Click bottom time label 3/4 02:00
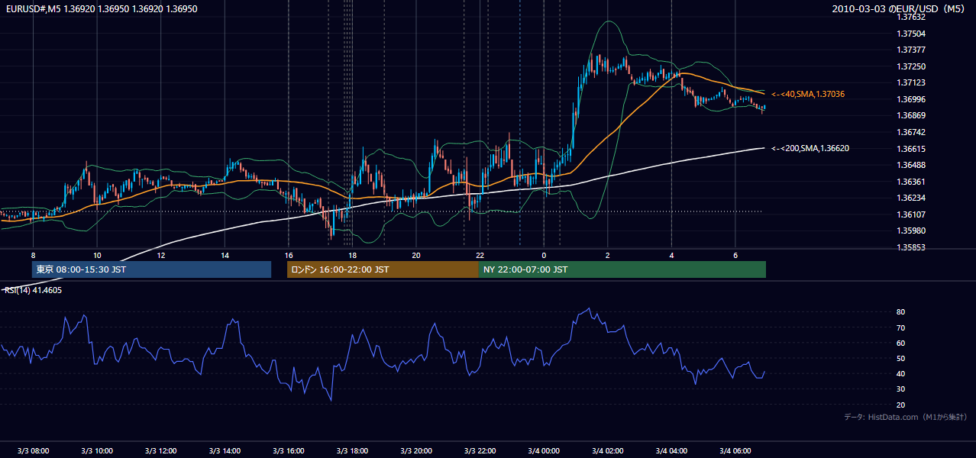976x458 pixels. coord(607,450)
